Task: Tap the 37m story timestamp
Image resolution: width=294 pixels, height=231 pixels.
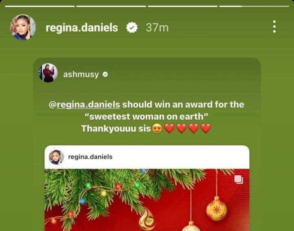Action: click(x=157, y=28)
